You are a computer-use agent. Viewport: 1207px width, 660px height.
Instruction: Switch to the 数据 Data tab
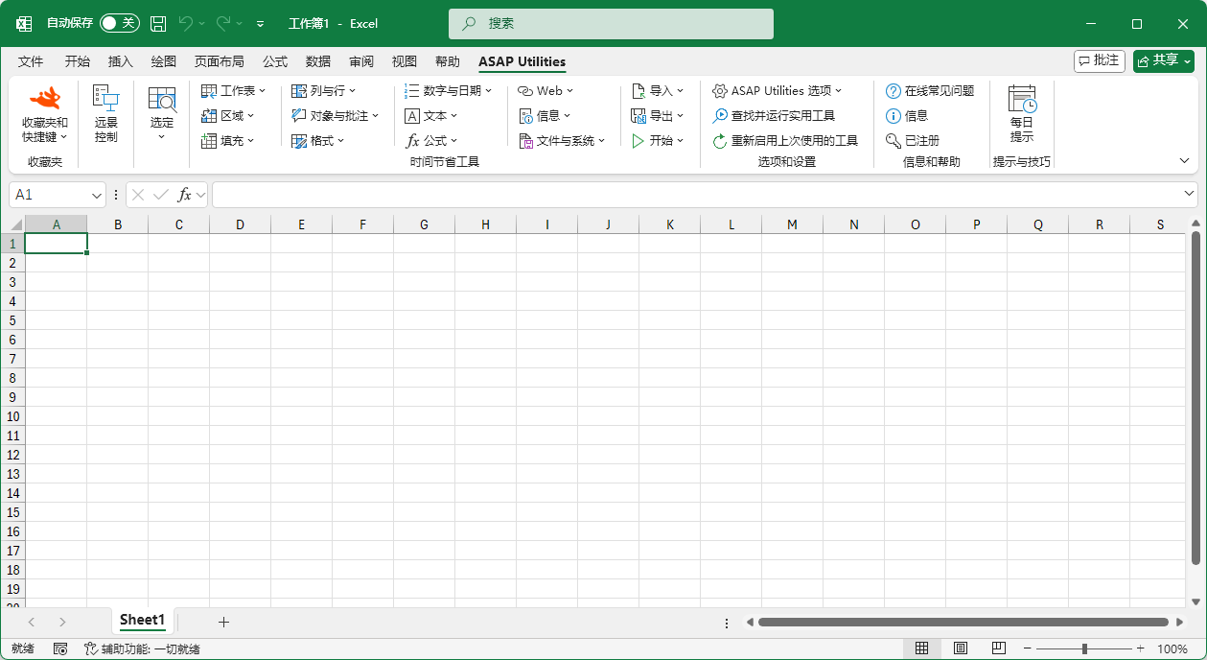pyautogui.click(x=318, y=61)
